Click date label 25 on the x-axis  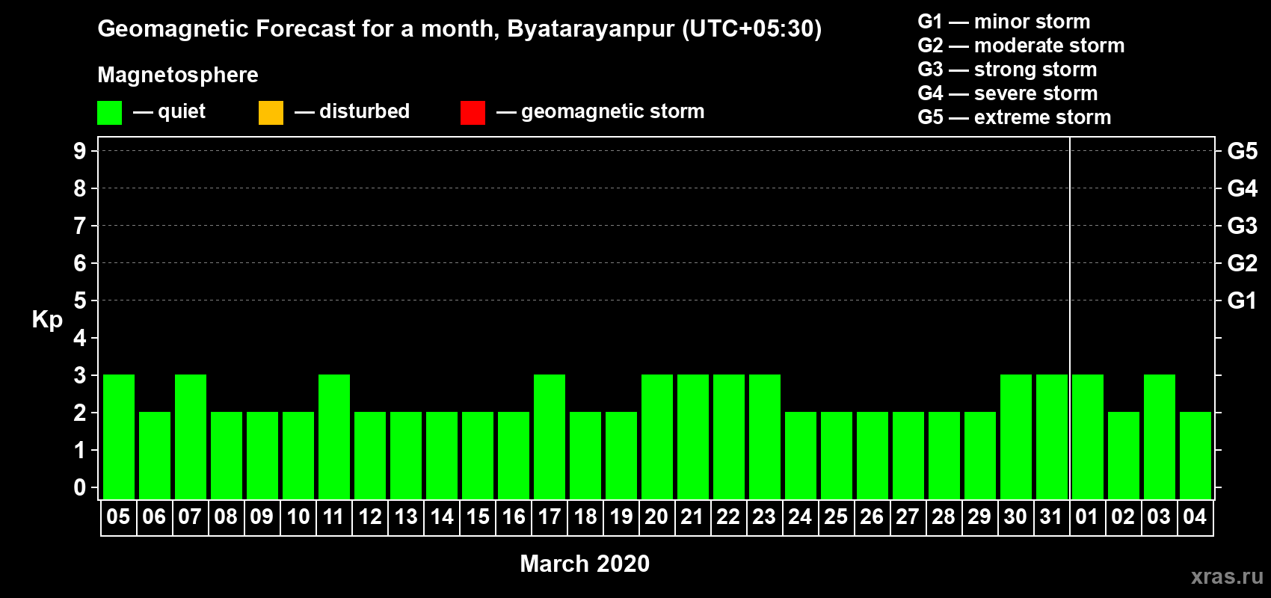tap(836, 517)
